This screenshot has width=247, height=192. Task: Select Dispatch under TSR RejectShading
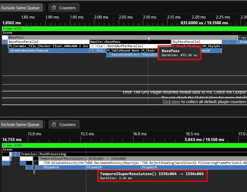(194, 167)
